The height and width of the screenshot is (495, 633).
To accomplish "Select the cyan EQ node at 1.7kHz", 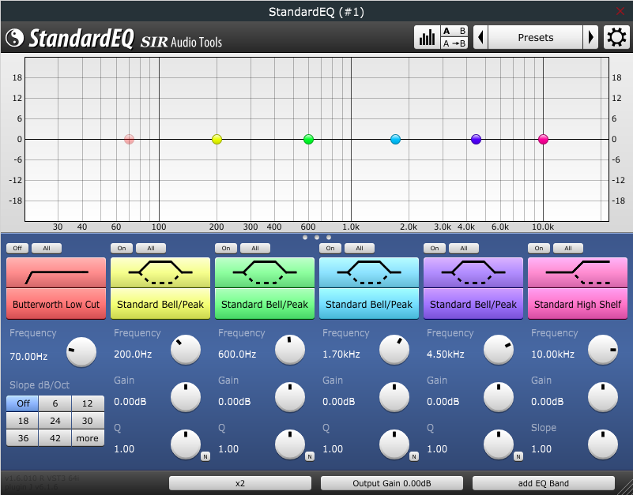I will (396, 139).
